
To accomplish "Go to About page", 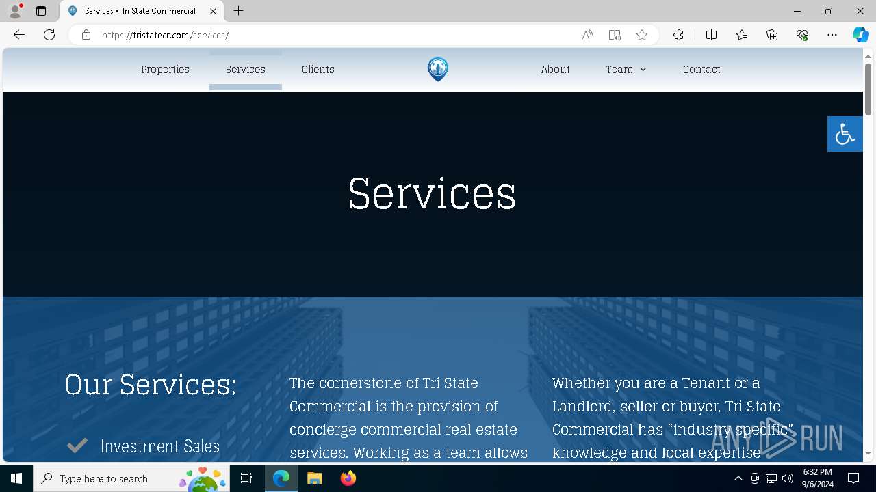I will pos(555,69).
